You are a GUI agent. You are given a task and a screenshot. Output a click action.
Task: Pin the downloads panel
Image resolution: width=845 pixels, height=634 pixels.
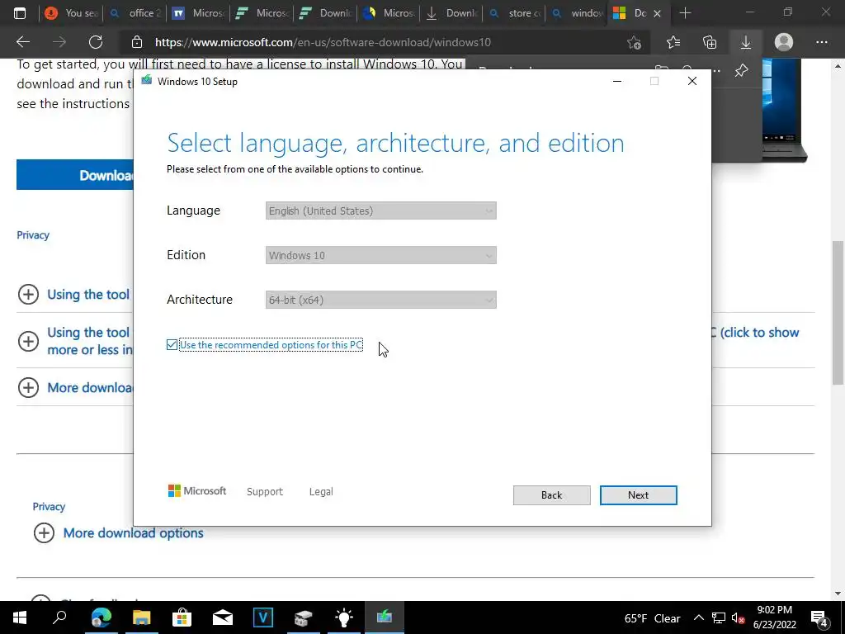742,70
